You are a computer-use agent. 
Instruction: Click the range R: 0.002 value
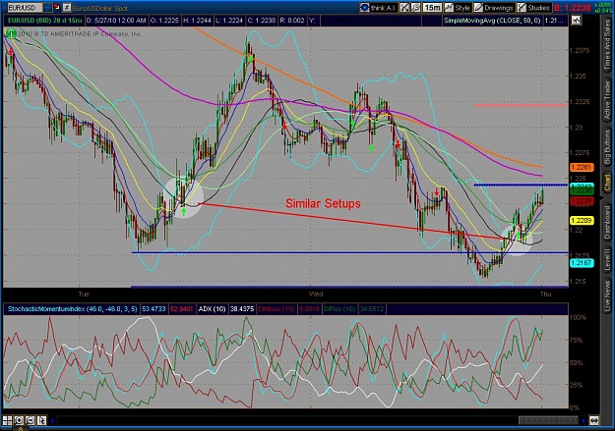tap(292, 21)
